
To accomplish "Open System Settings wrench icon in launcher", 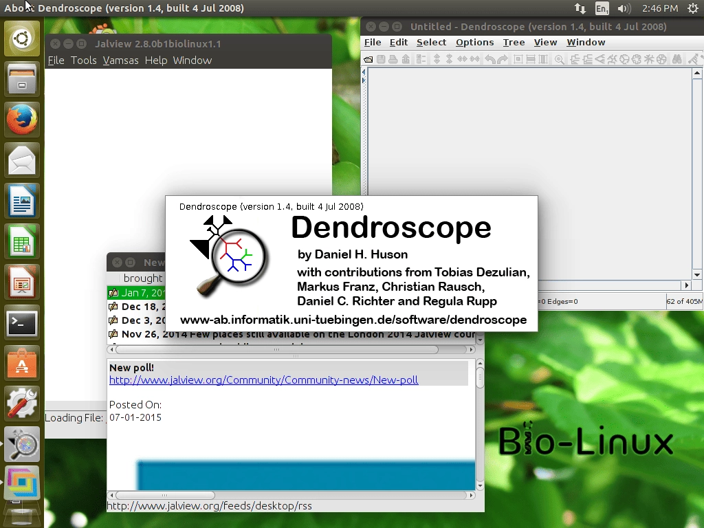I will point(22,403).
